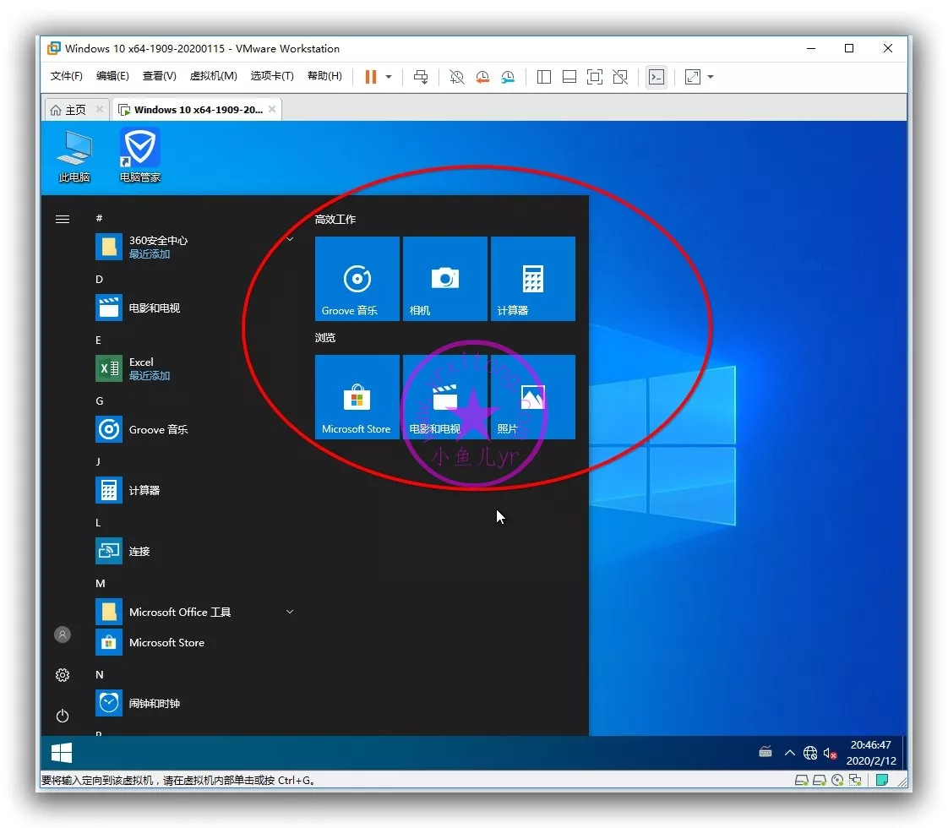948x828 pixels.
Task: Open the 计算器 calculator tile
Action: [x=533, y=279]
